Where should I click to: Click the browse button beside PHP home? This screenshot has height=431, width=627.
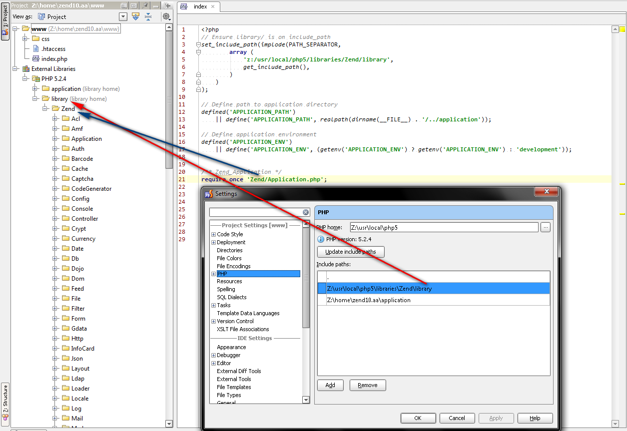click(x=545, y=227)
